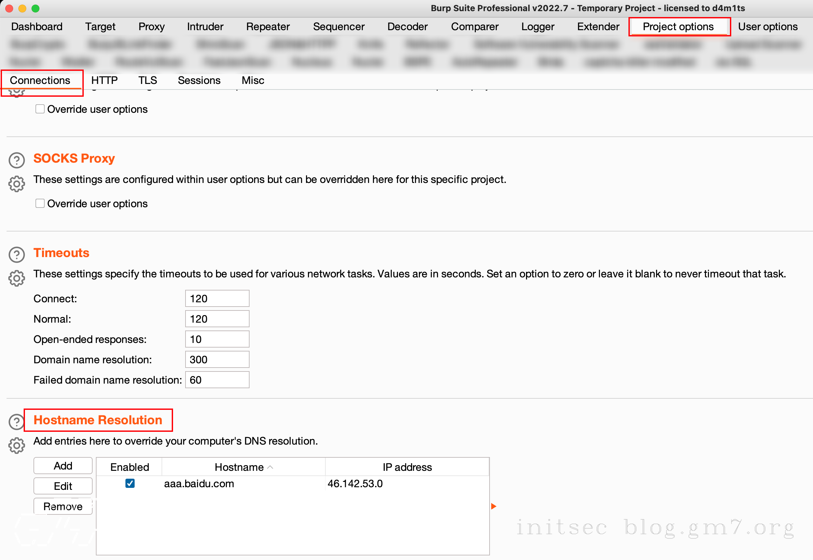
Task: Uncheck Enabled for aaa.baidu.com entry
Action: [x=130, y=484]
